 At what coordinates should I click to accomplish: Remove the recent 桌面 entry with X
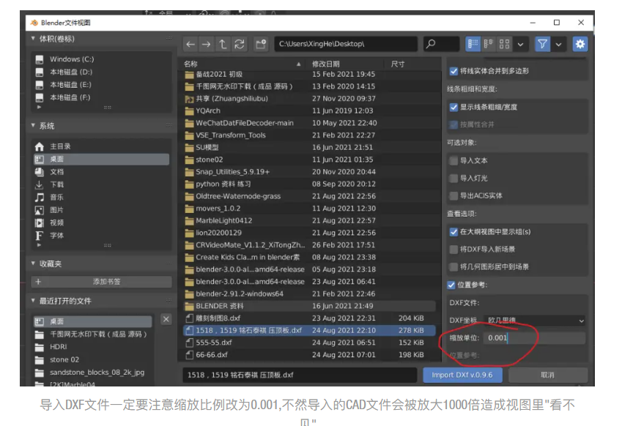point(166,319)
